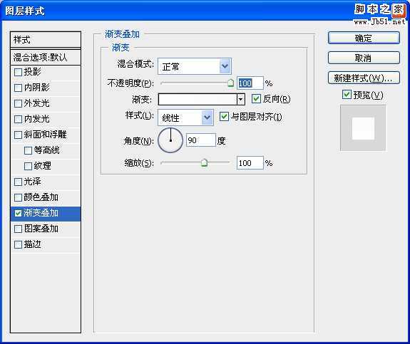The width and height of the screenshot is (410, 344).
Task: Click the angle field showing 90
Action: 201,140
